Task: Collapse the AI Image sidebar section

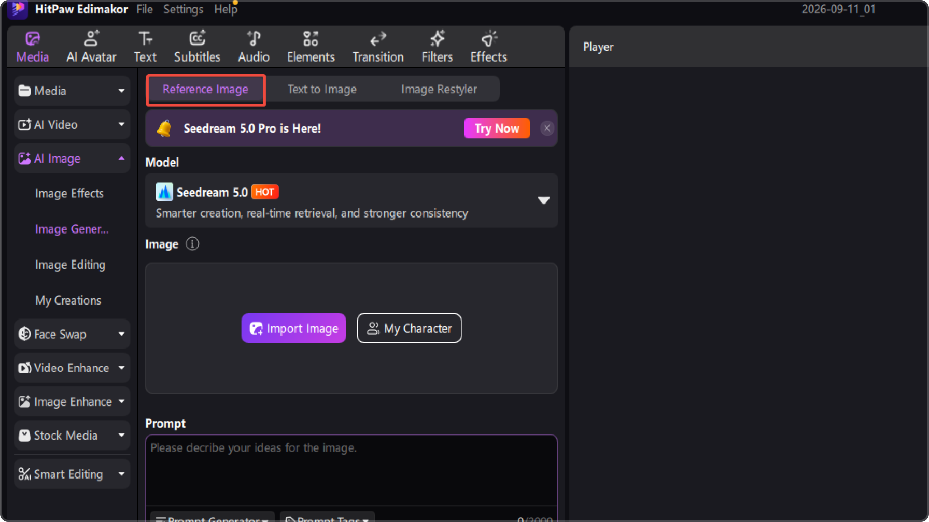Action: [x=72, y=158]
